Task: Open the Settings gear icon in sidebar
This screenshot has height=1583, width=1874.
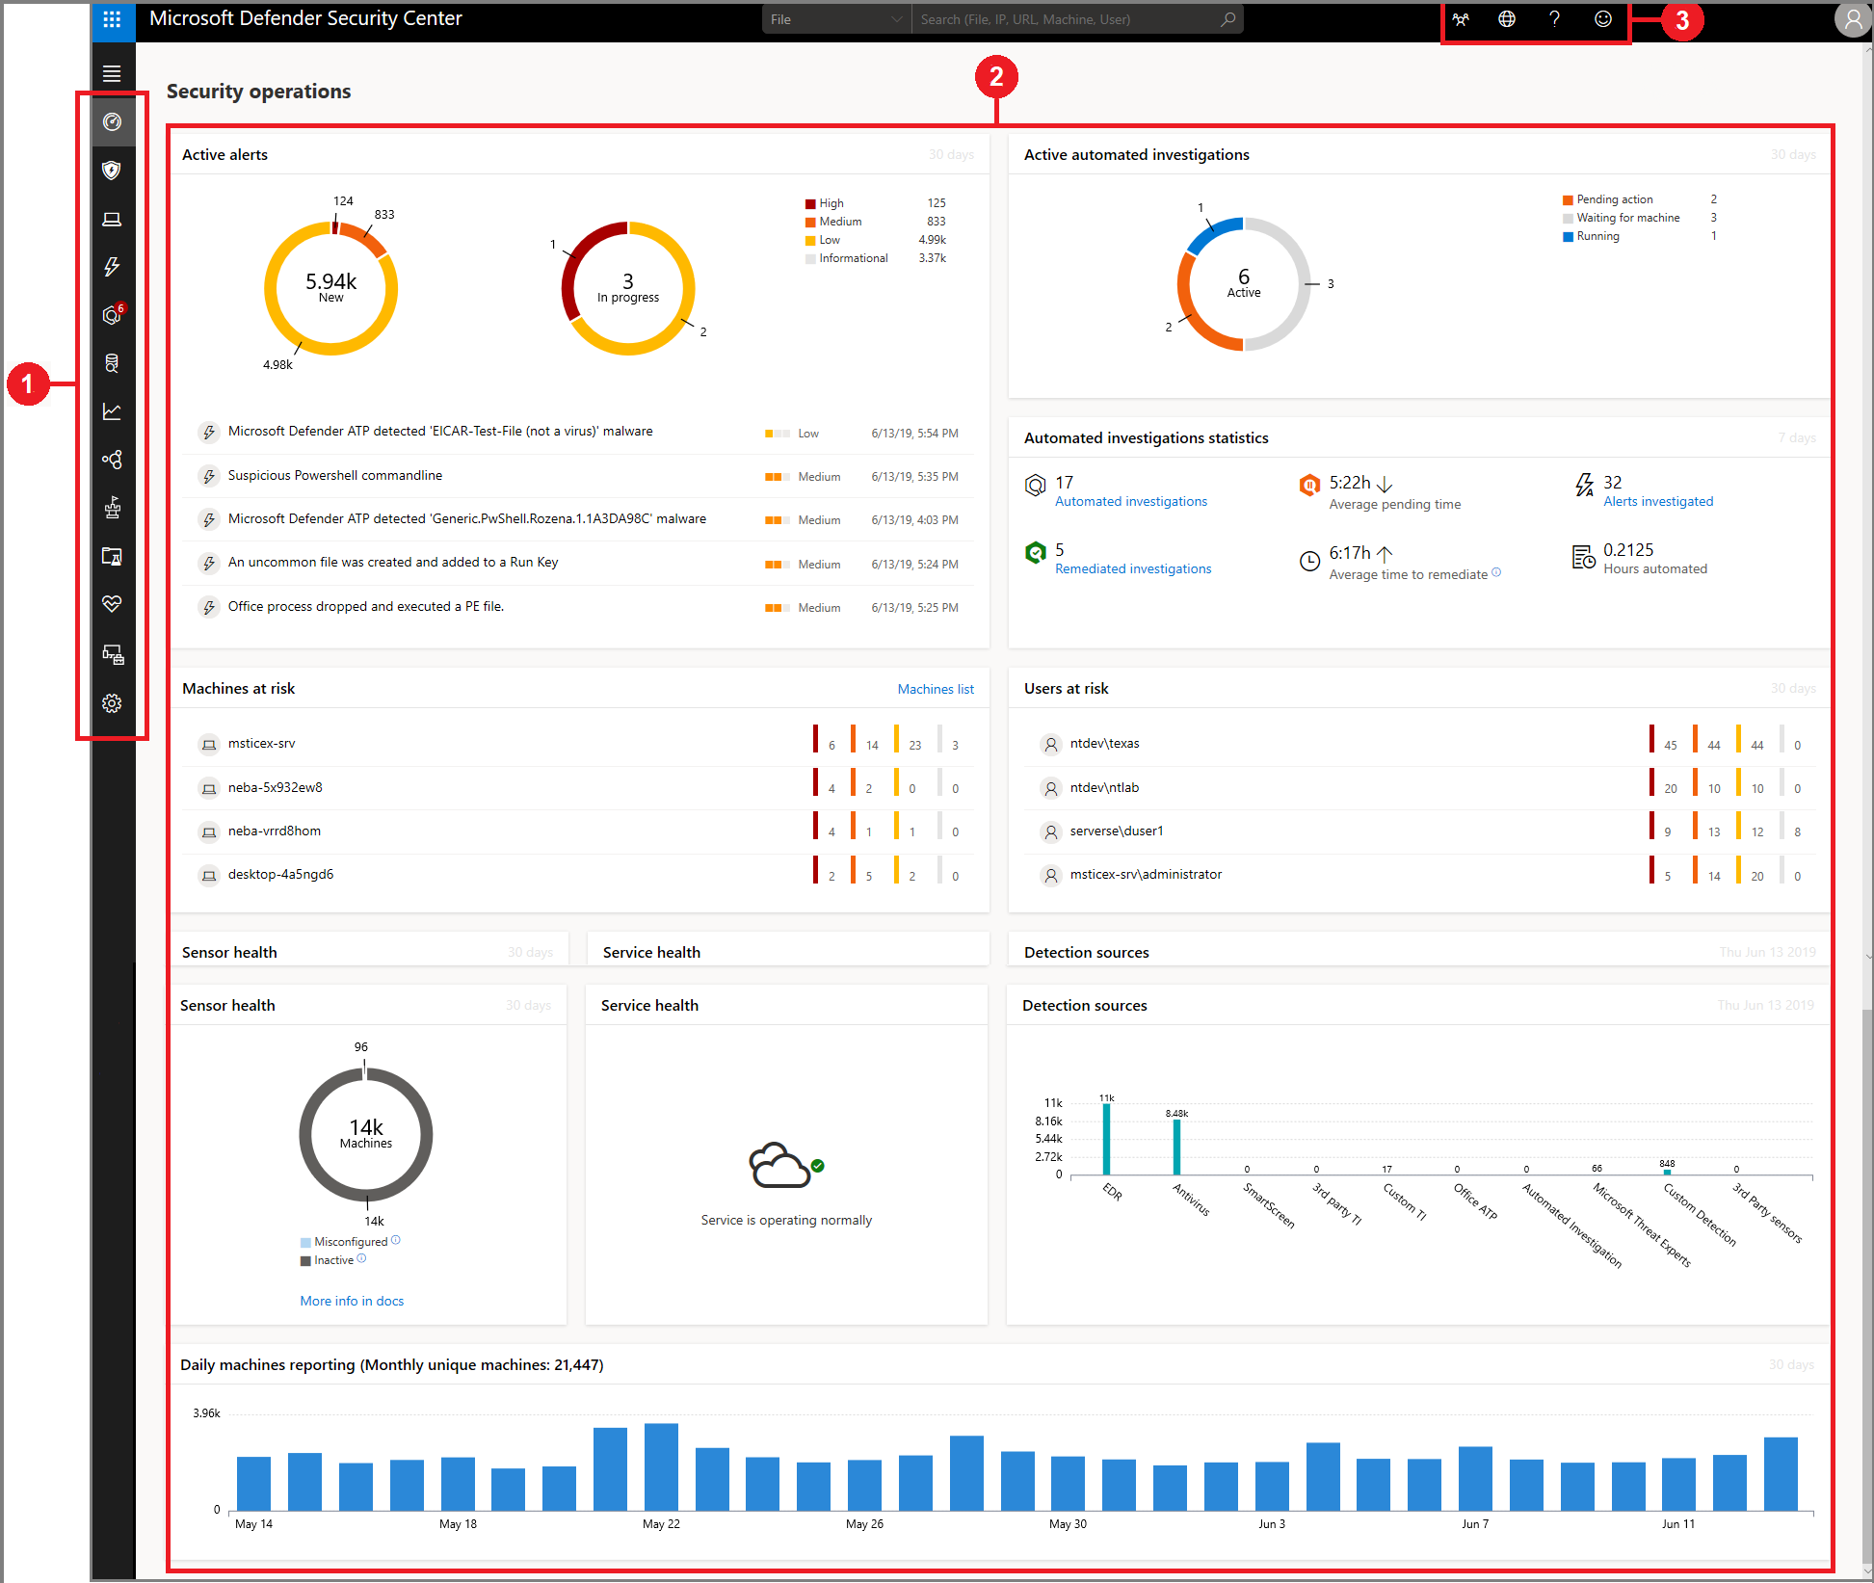Action: pyautogui.click(x=112, y=703)
